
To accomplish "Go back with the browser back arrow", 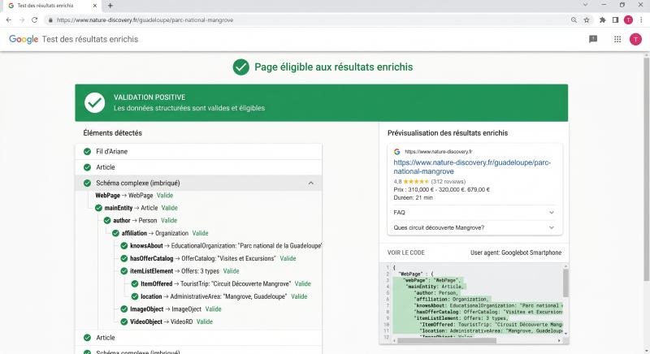I will coord(9,19).
